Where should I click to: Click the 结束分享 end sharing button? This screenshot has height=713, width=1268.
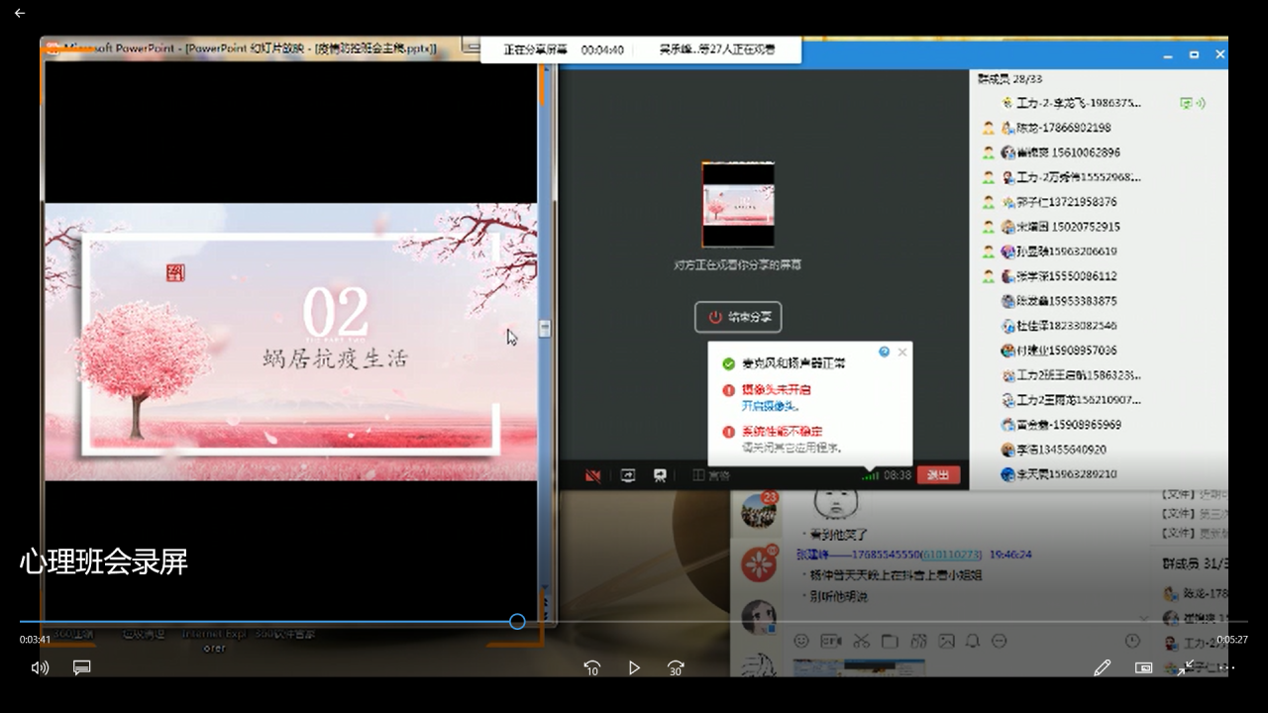[738, 317]
